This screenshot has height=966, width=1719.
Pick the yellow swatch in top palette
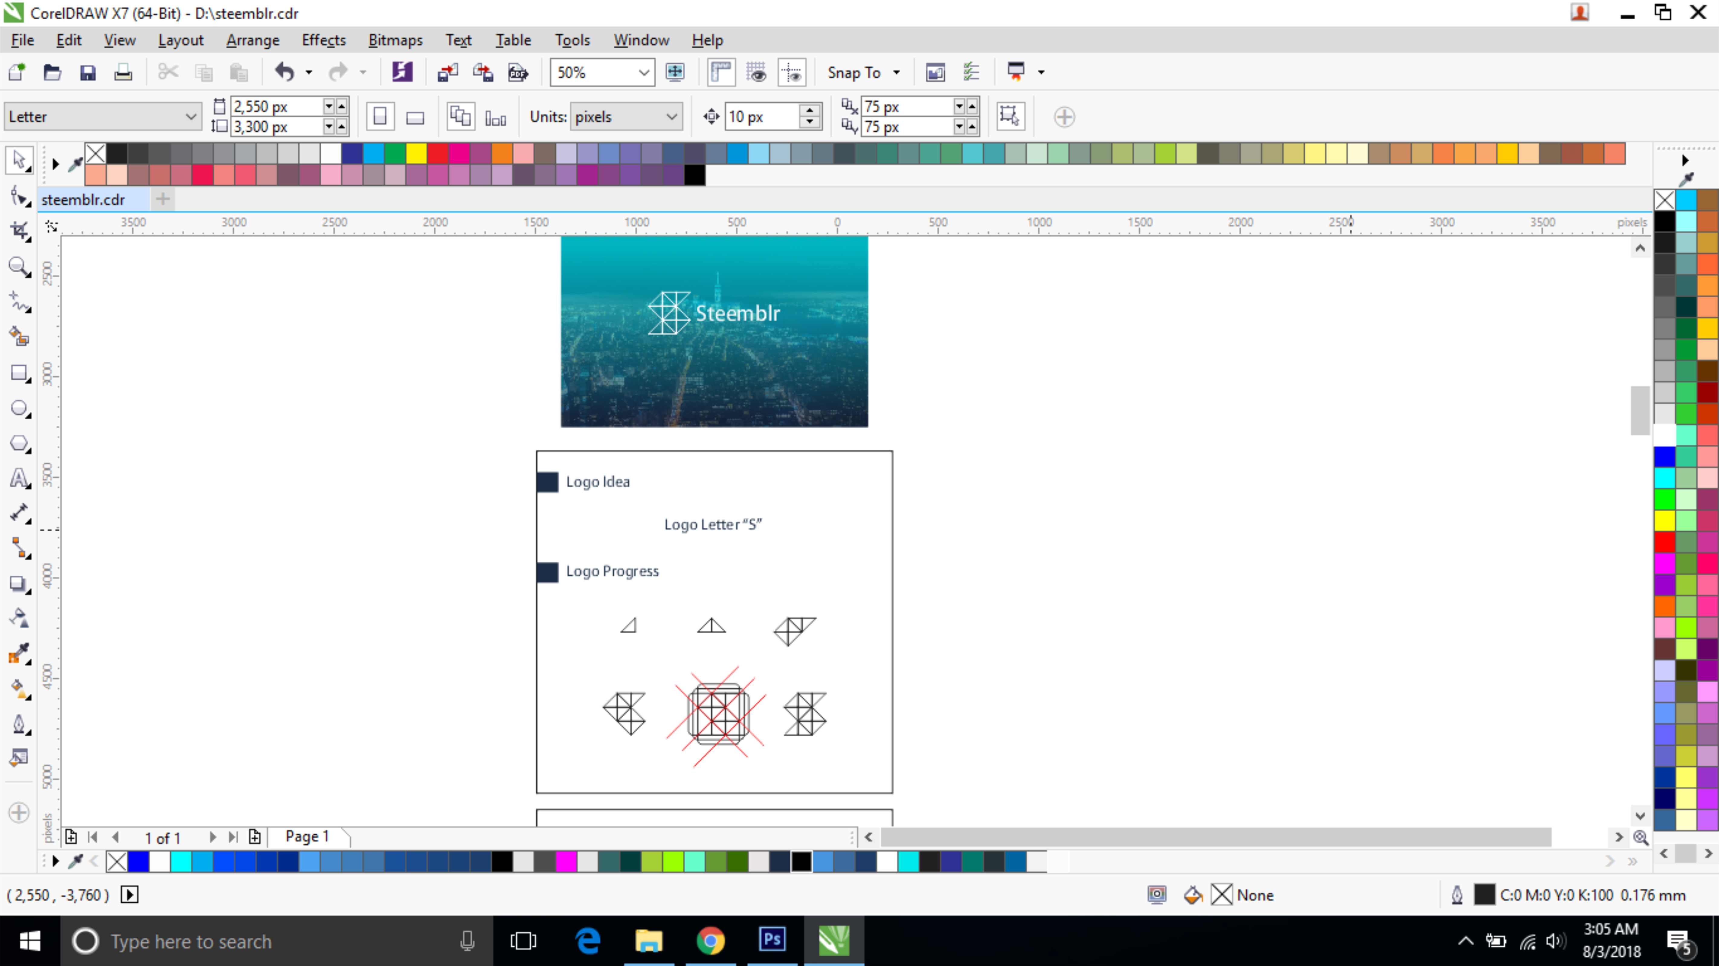[416, 153]
